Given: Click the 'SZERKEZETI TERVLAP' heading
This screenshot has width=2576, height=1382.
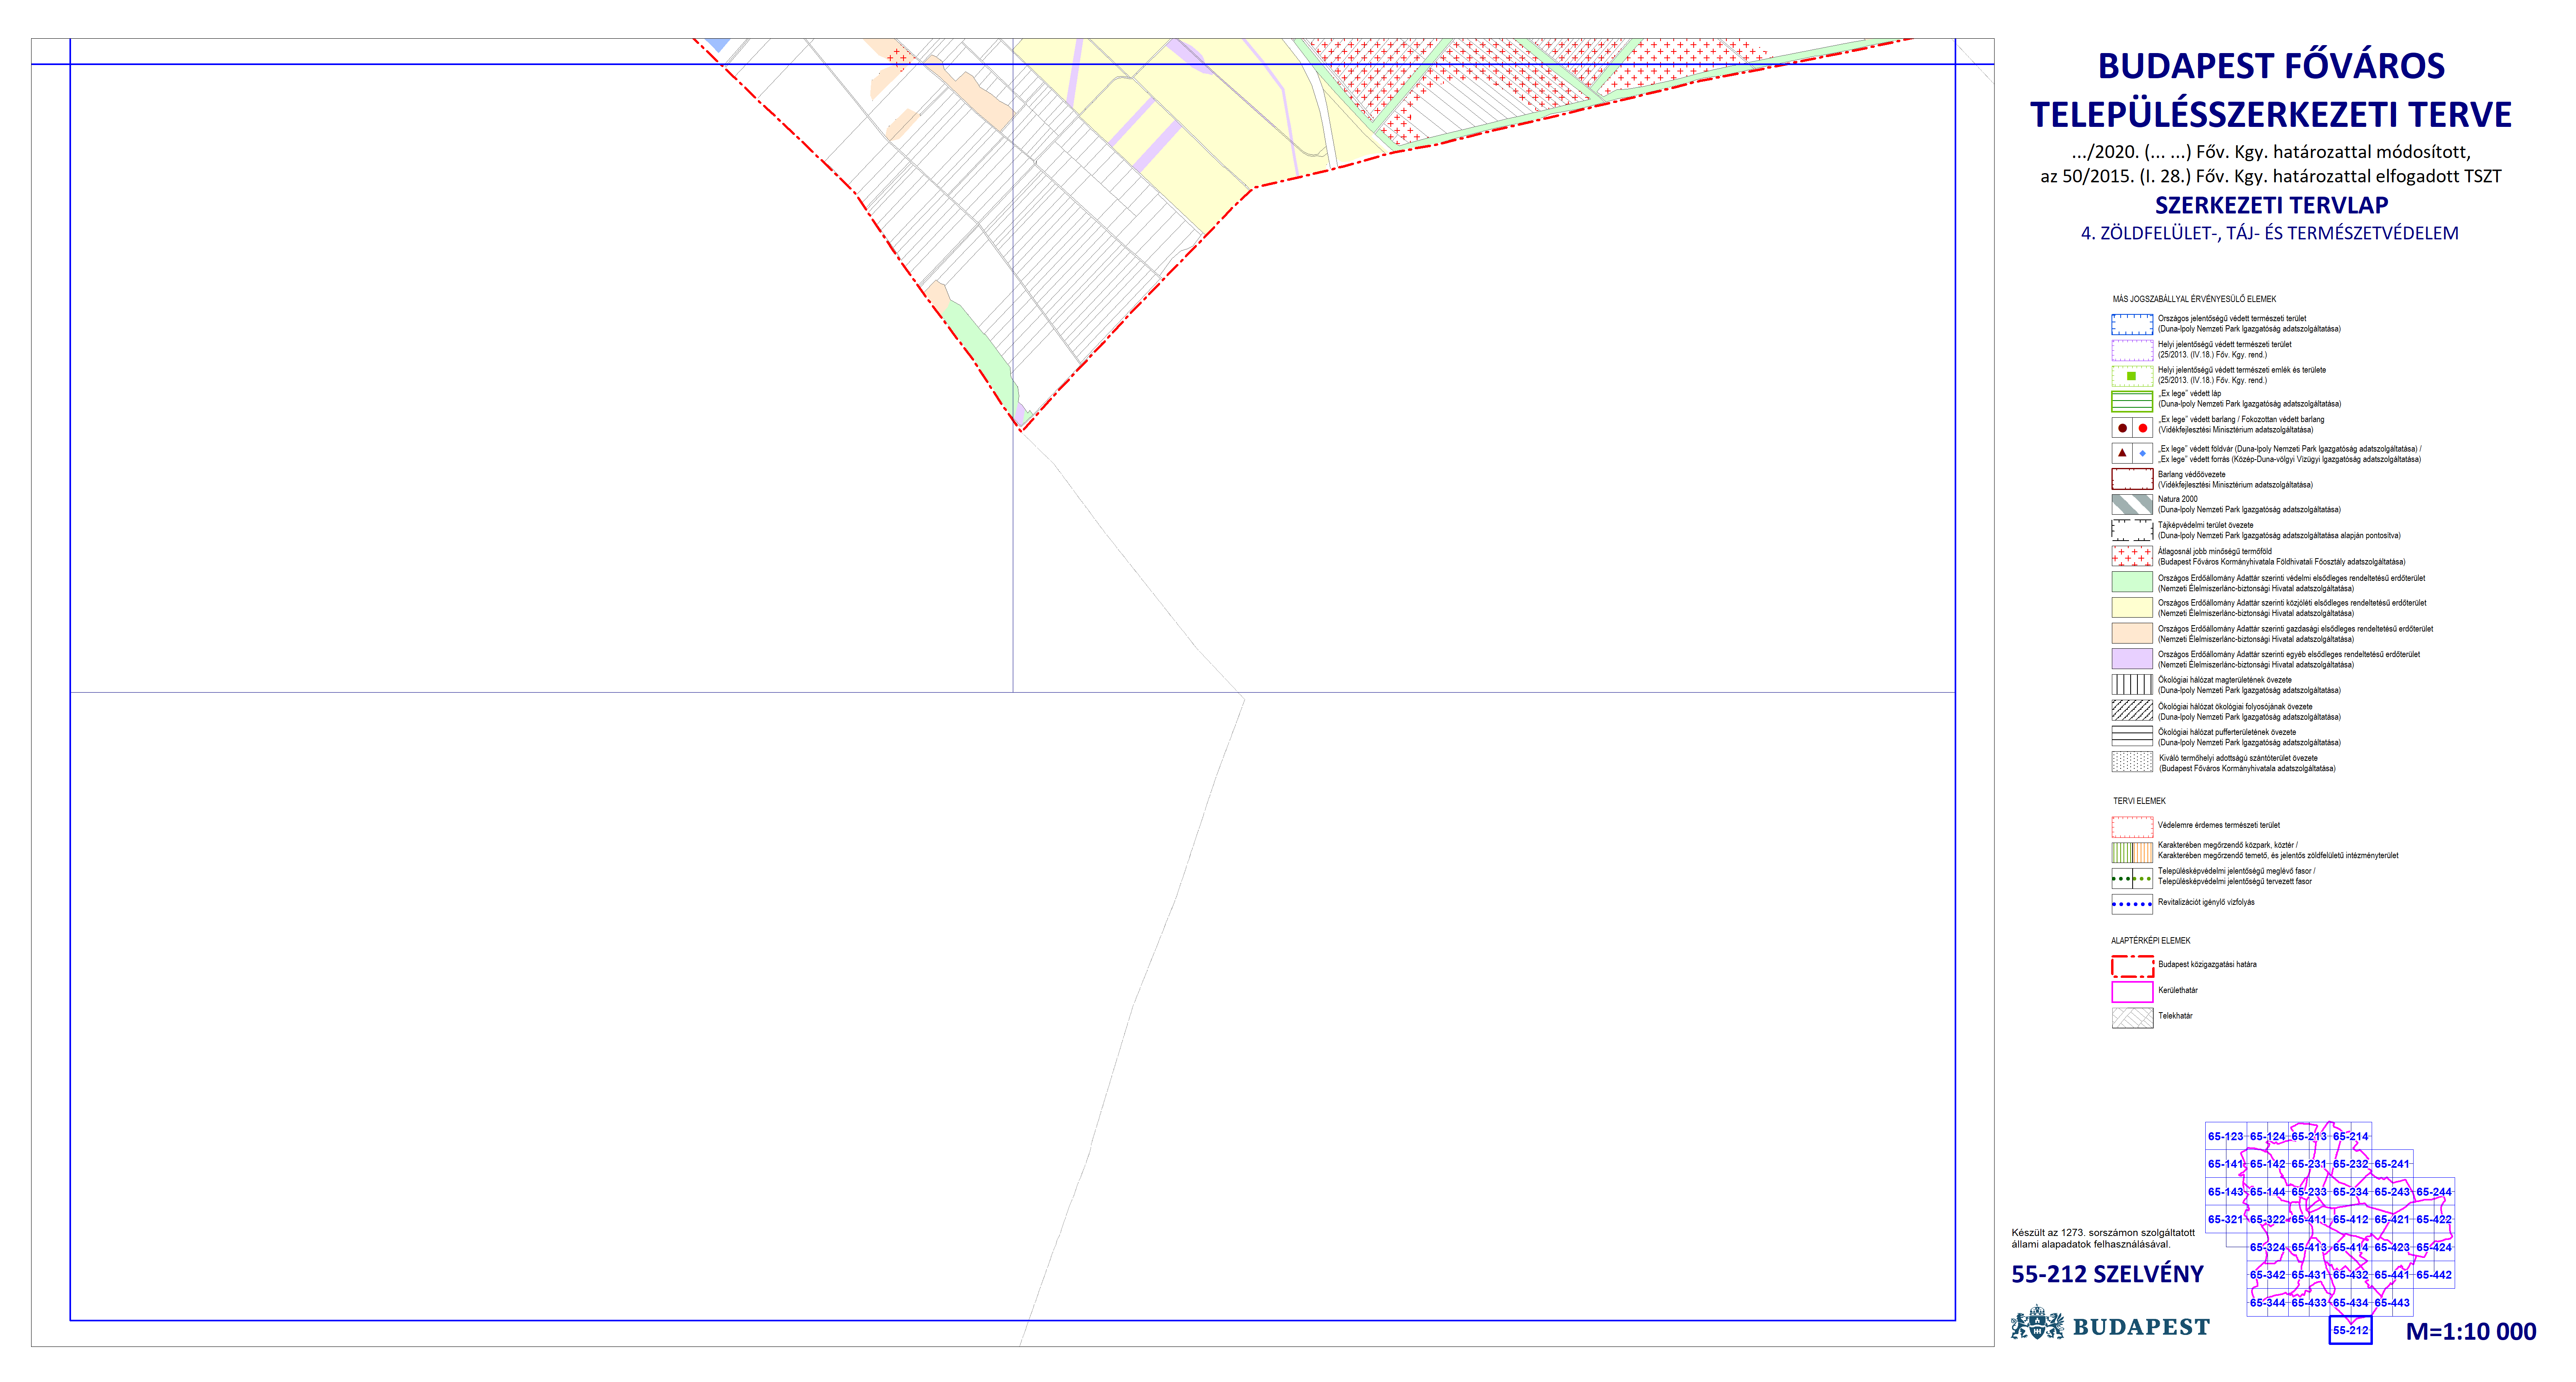Looking at the screenshot, I should point(2271,206).
